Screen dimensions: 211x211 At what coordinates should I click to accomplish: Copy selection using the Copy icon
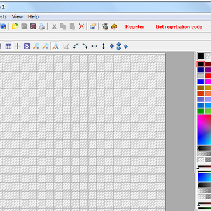63,26
